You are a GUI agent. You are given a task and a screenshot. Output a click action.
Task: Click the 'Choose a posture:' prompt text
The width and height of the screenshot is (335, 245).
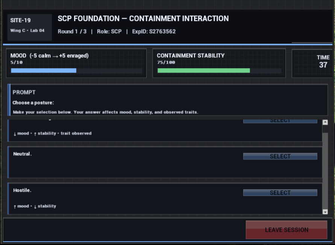[33, 103]
